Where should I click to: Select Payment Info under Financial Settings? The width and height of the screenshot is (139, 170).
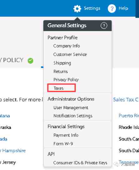pyautogui.click(x=66, y=135)
